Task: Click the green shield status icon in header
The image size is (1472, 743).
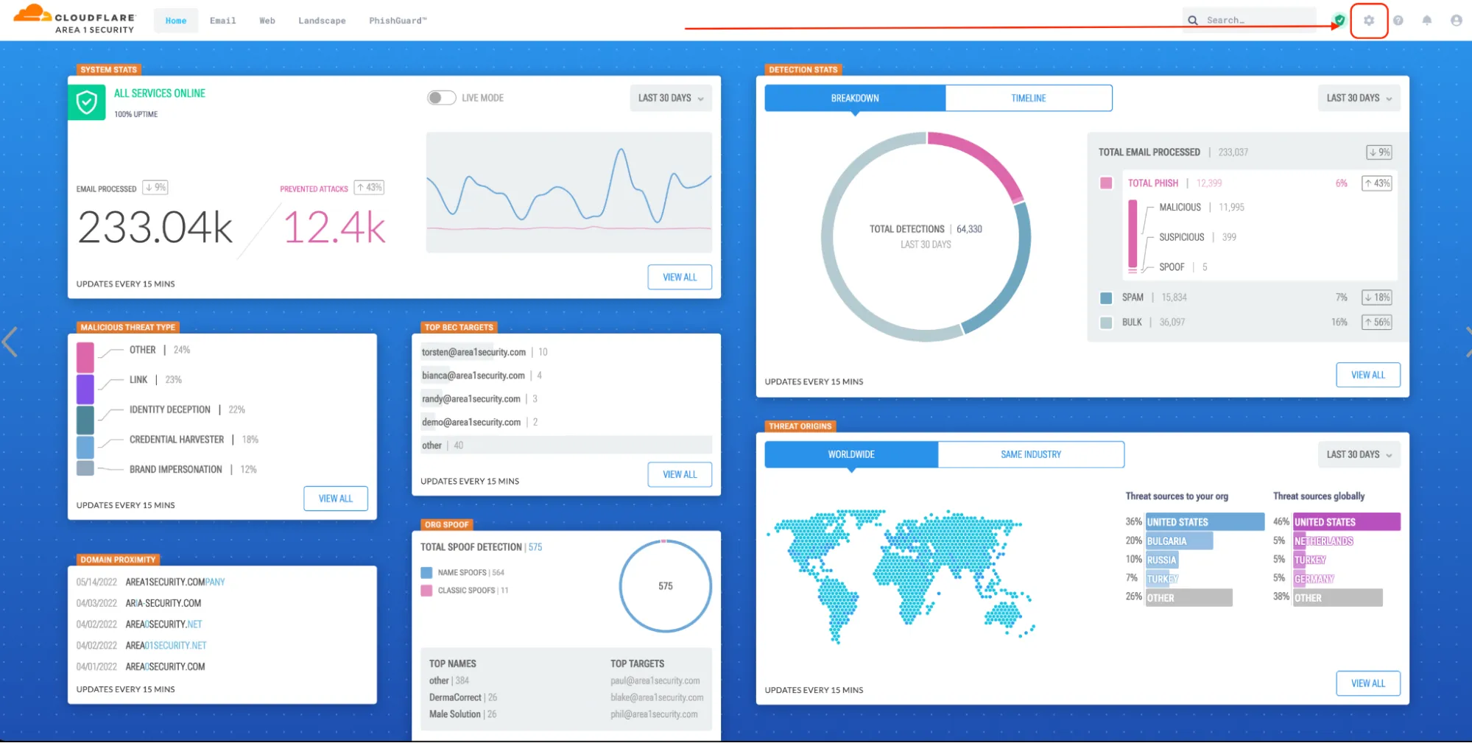Action: pyautogui.click(x=1339, y=21)
